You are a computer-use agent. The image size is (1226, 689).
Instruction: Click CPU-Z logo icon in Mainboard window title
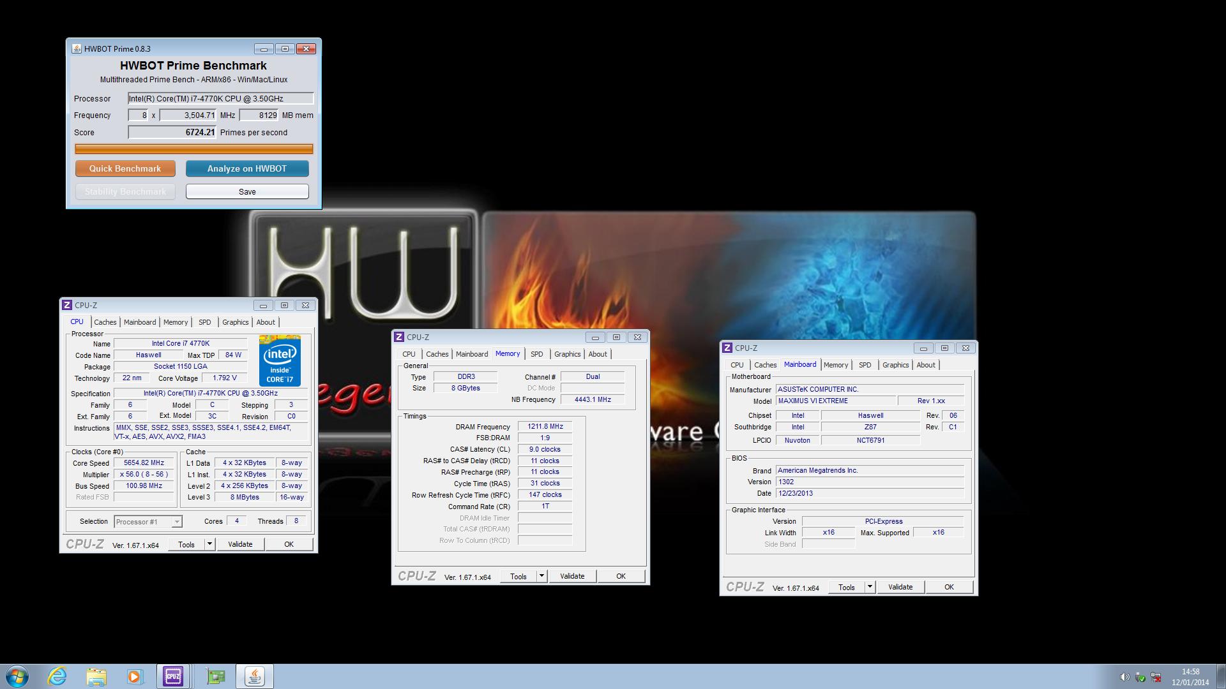tap(727, 348)
